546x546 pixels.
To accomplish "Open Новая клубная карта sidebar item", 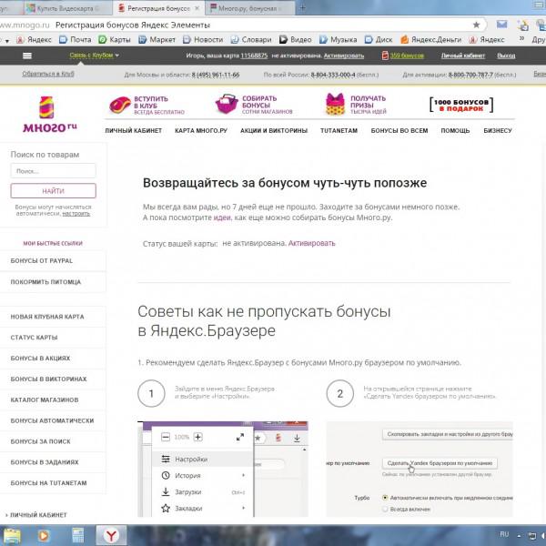I will 53,317.
